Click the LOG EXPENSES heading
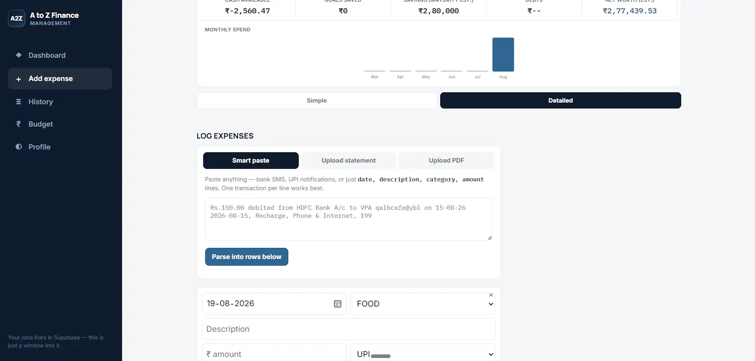 (x=225, y=136)
